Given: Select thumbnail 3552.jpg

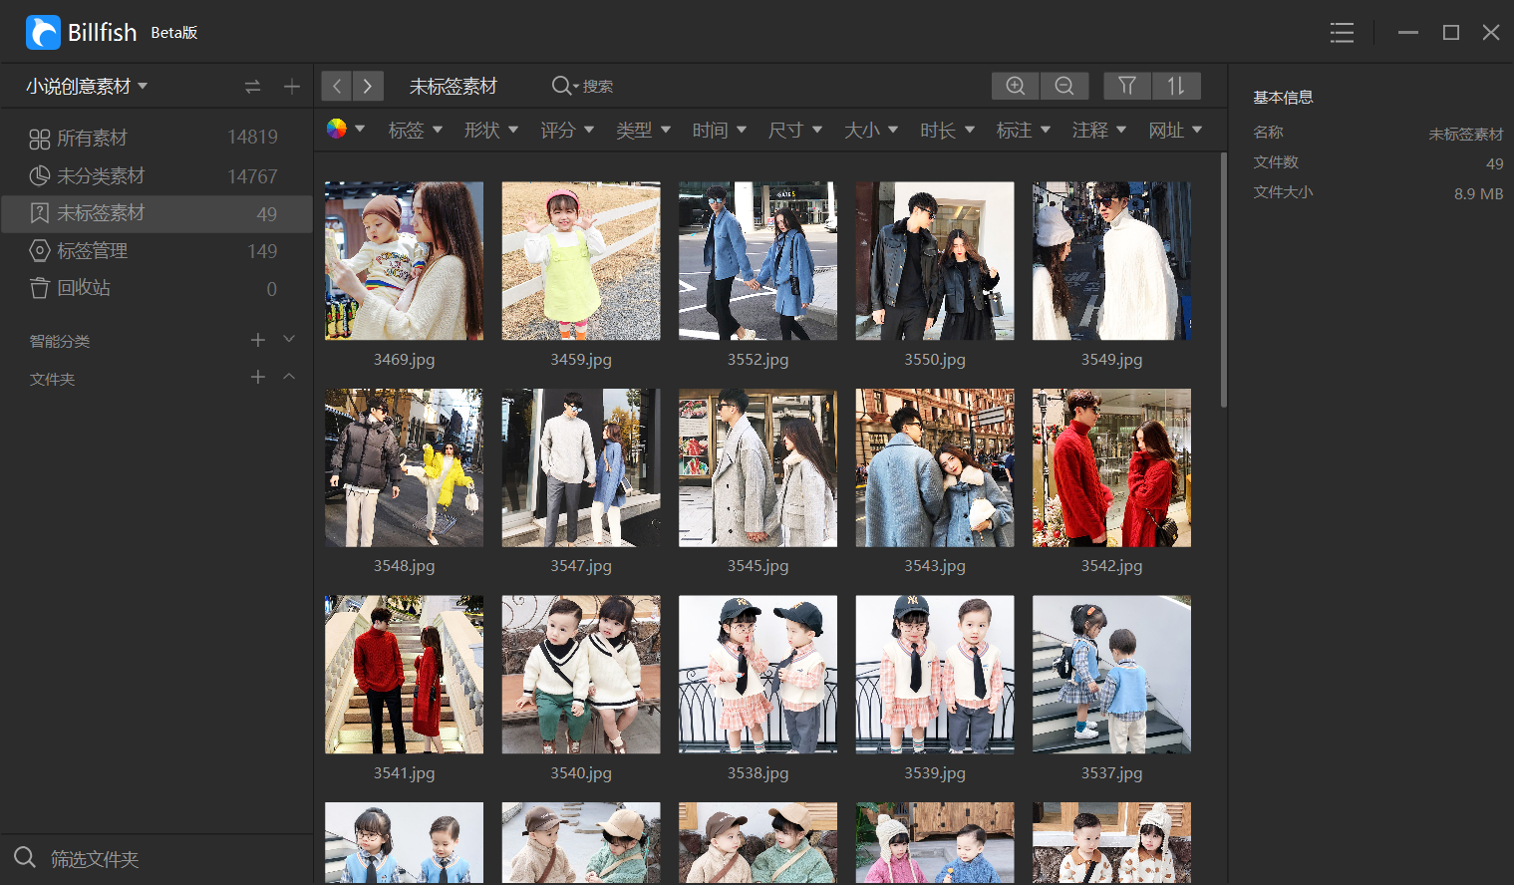Looking at the screenshot, I should 757,260.
